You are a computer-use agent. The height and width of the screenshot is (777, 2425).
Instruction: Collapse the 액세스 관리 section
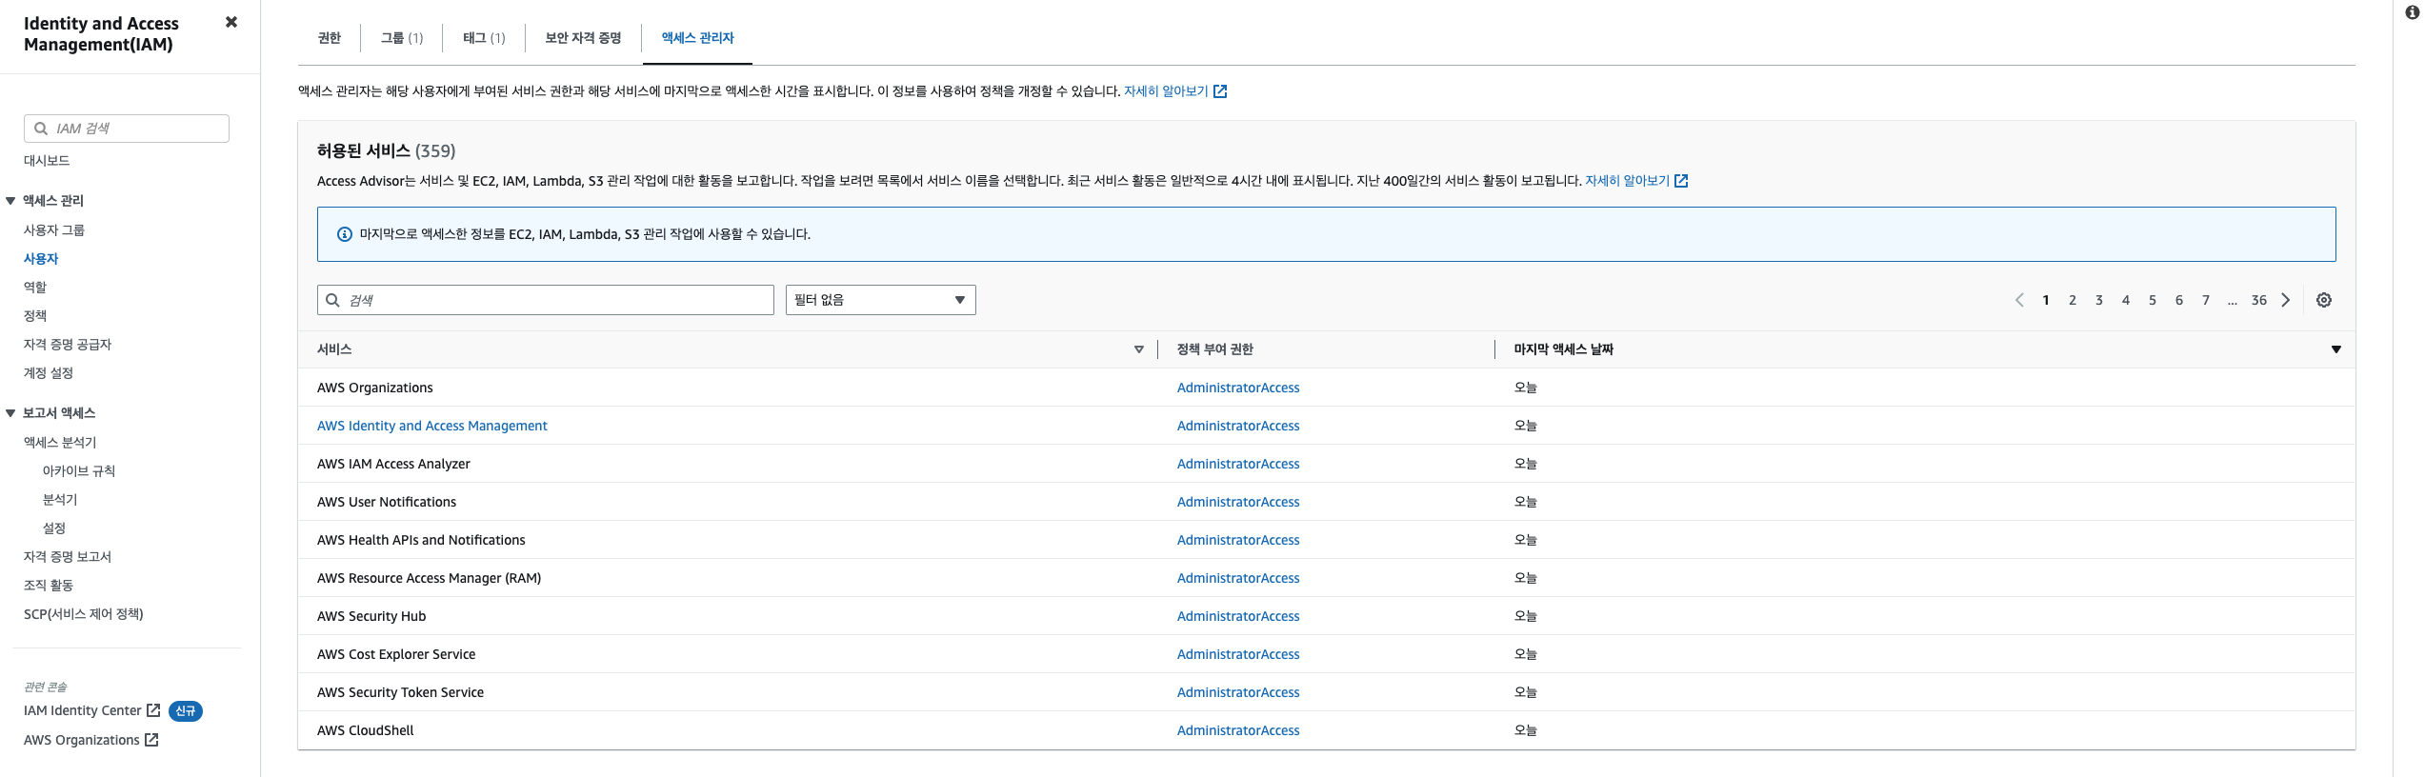(x=10, y=201)
